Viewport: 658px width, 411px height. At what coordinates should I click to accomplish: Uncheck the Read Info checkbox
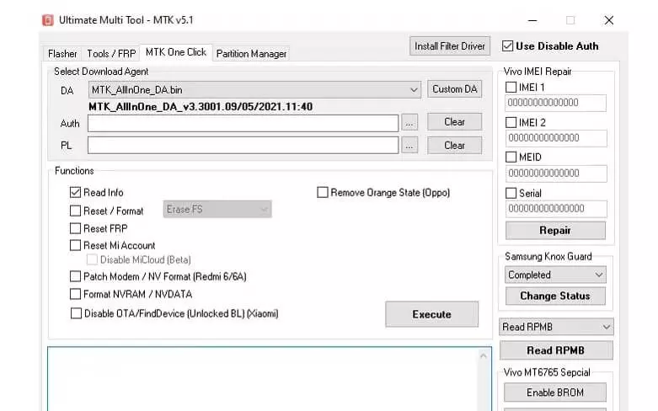(75, 193)
